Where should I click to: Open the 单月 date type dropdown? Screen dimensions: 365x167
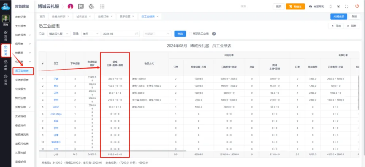tap(91, 34)
